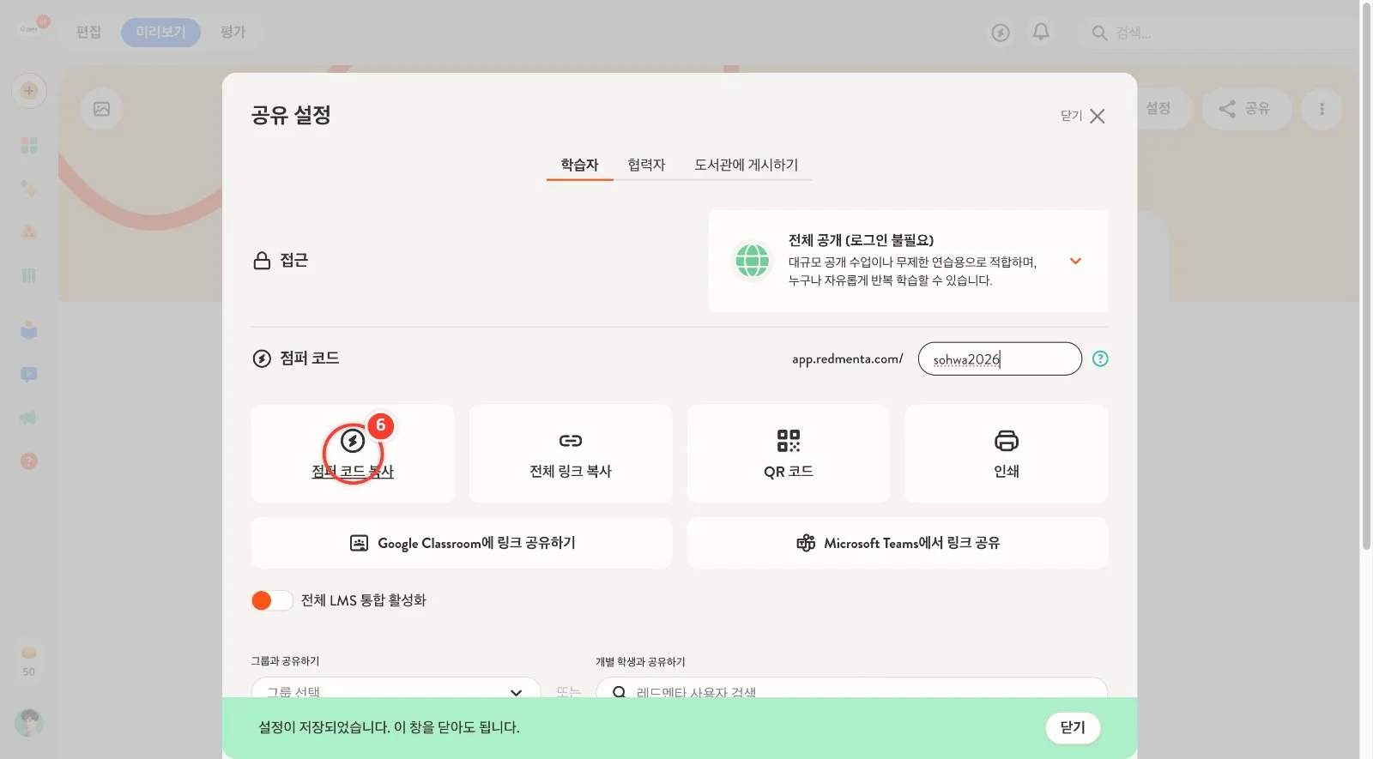Screen dimensions: 1373x759
Task: Share link via Google Classroom button
Action: click(462, 543)
